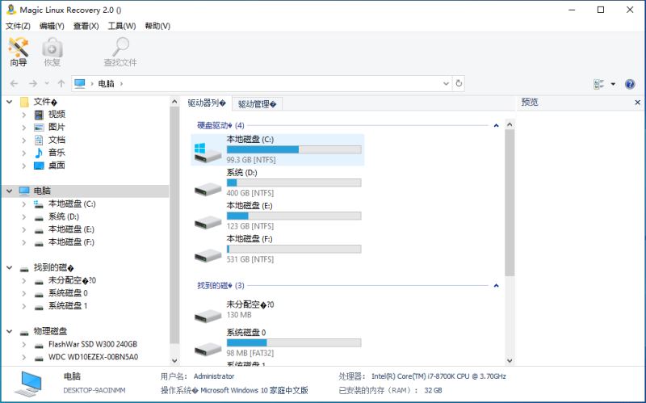Screen dimensions: 646x403
Task: Click the 视频 folder icon in tree
Action: click(39, 115)
